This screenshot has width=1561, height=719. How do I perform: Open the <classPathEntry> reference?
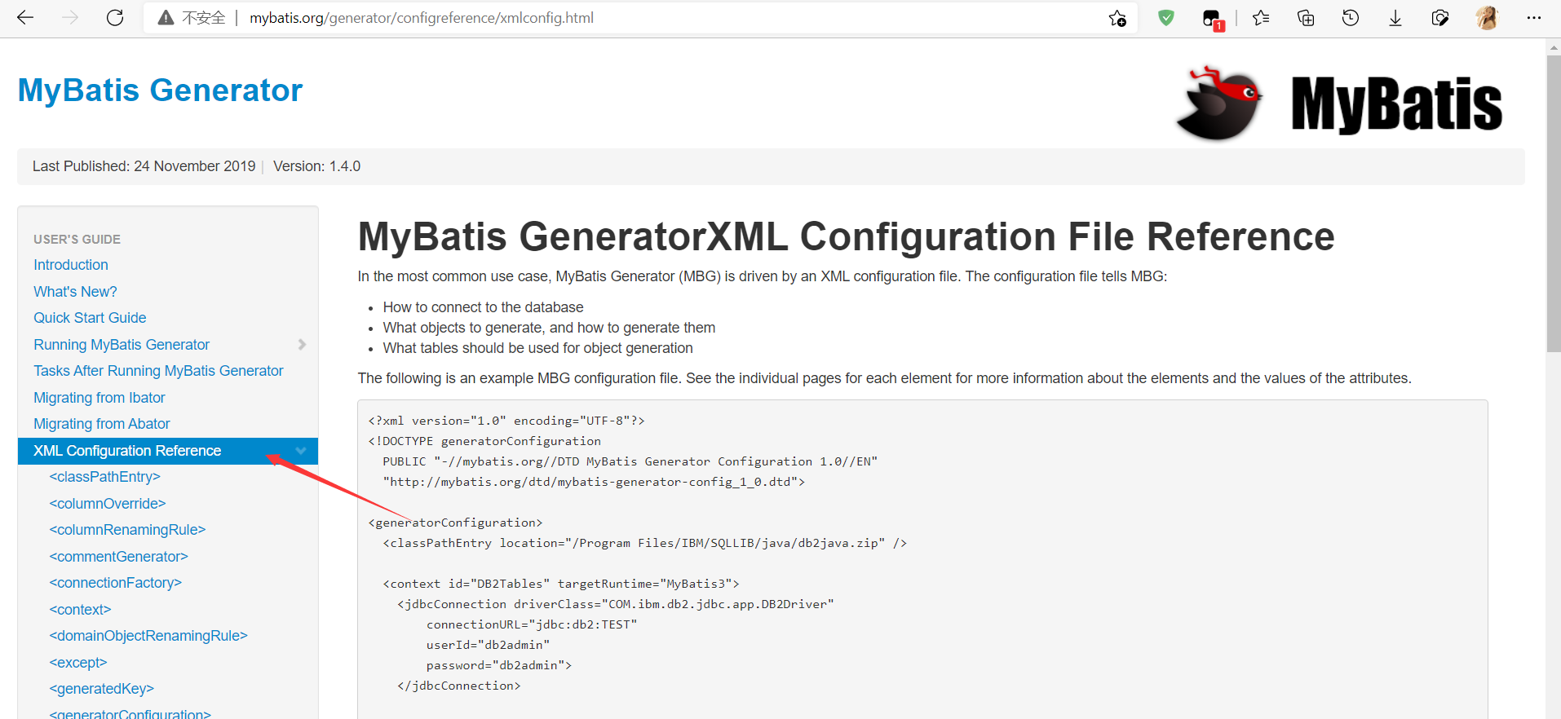pyautogui.click(x=104, y=477)
